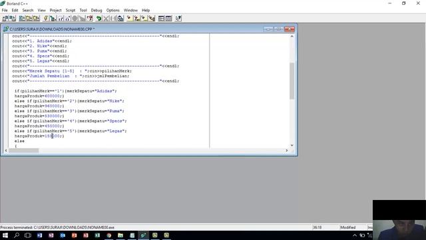Launch PowerPoint from the taskbar
The width and height of the screenshot is (426, 240).
point(74,235)
